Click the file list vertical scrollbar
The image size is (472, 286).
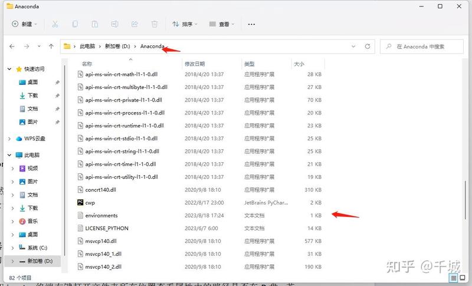tap(465, 200)
